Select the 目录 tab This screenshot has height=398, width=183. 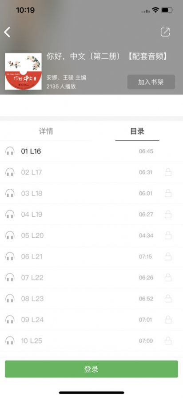point(137,131)
